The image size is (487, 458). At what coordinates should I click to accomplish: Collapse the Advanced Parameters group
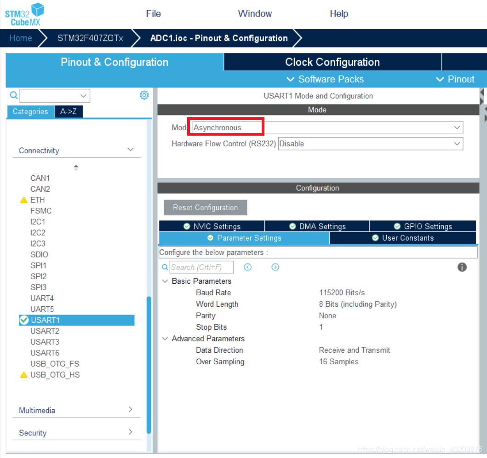(165, 338)
